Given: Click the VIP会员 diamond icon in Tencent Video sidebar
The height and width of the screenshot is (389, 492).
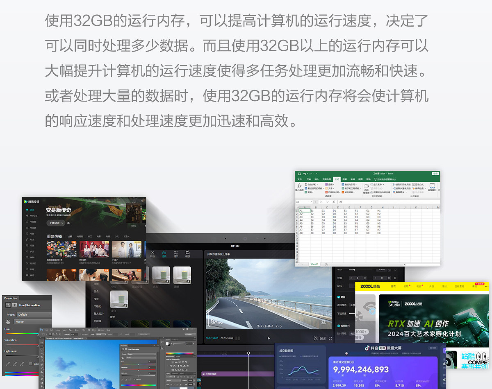Looking at the screenshot, I should click(27, 216).
